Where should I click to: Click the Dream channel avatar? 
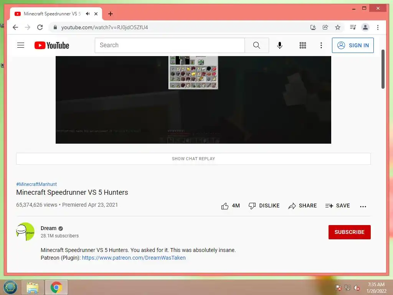point(25,232)
